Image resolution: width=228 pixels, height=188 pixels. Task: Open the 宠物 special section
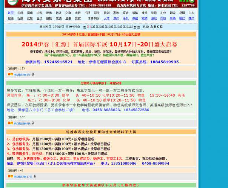point(145,18)
